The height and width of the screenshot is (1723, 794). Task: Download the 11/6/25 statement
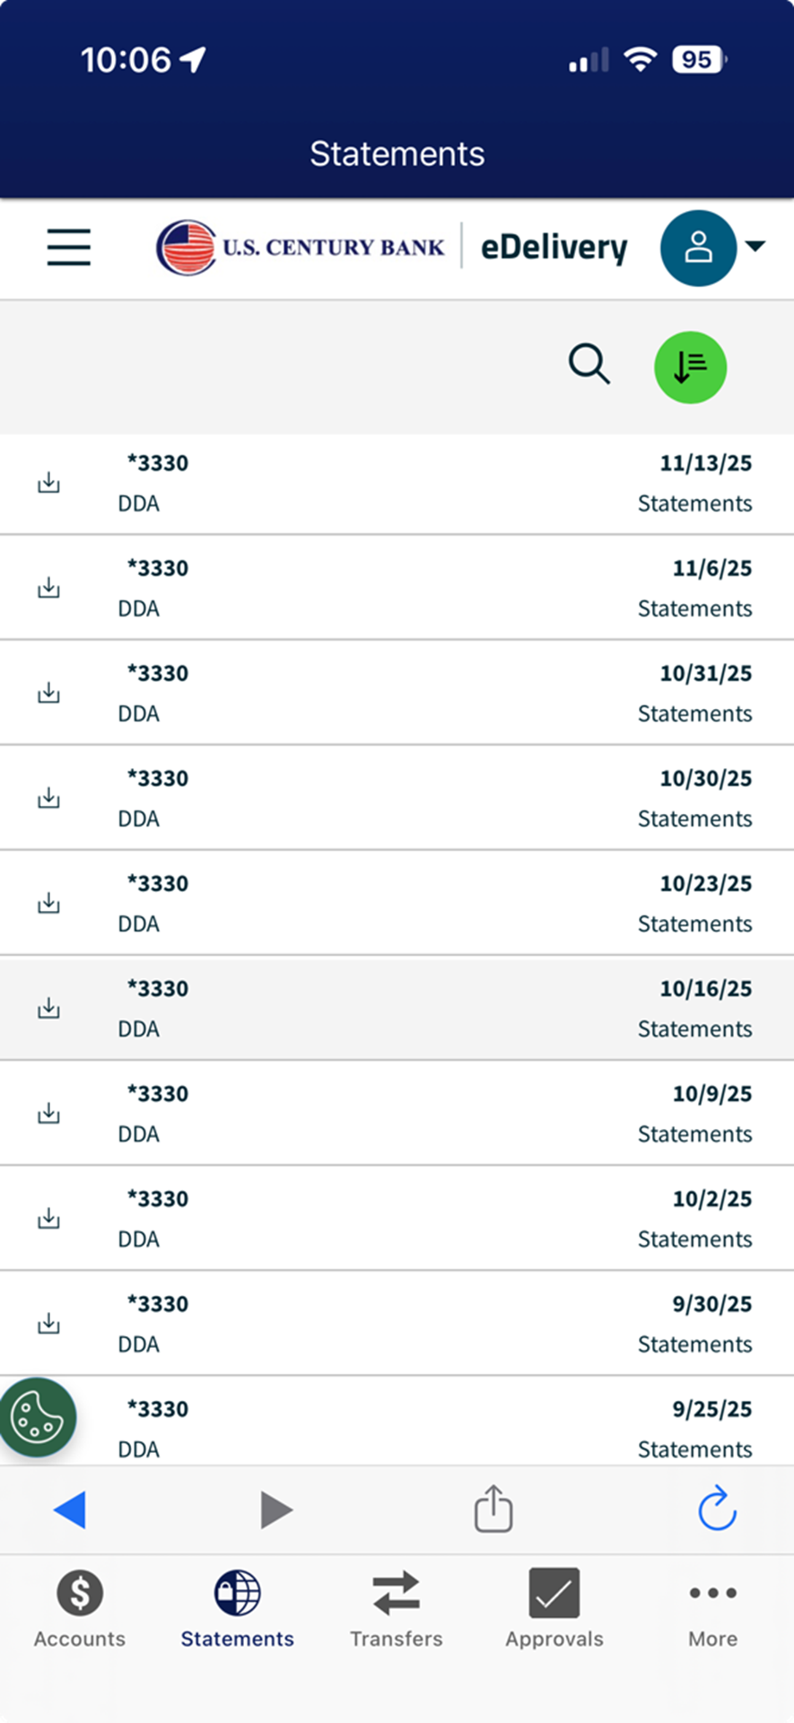[48, 588]
